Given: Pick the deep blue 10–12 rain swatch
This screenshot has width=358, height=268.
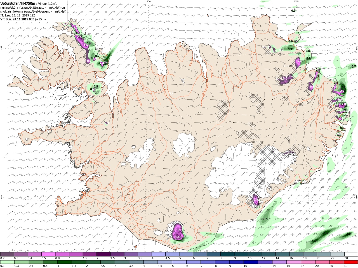Looking at the screenshot, I should 251,262.
